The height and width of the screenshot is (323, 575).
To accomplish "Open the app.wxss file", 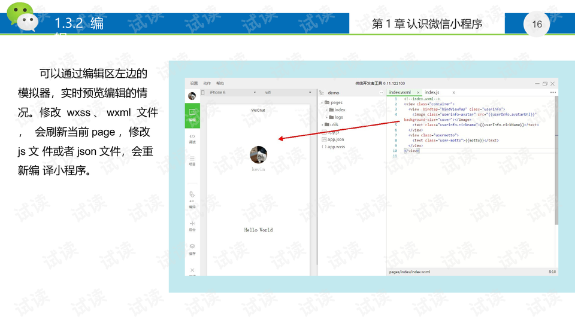I will click(334, 147).
